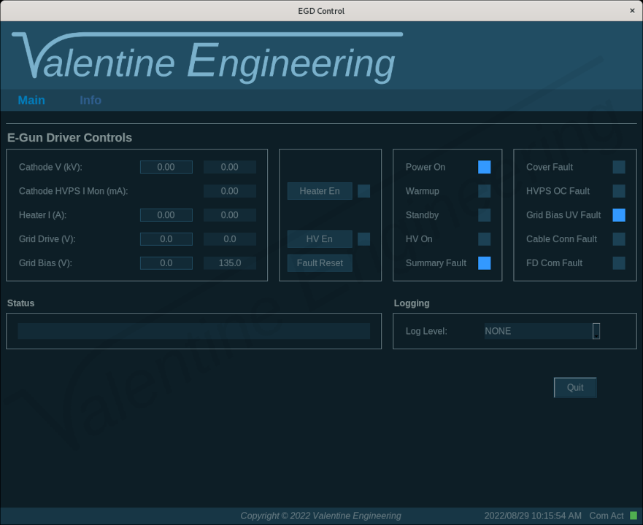
Task: Click the Cable Conn Fault indicator
Action: 619,239
